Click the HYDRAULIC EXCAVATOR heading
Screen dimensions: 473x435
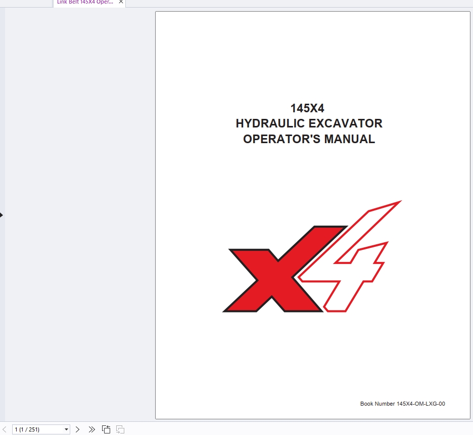[x=309, y=123]
